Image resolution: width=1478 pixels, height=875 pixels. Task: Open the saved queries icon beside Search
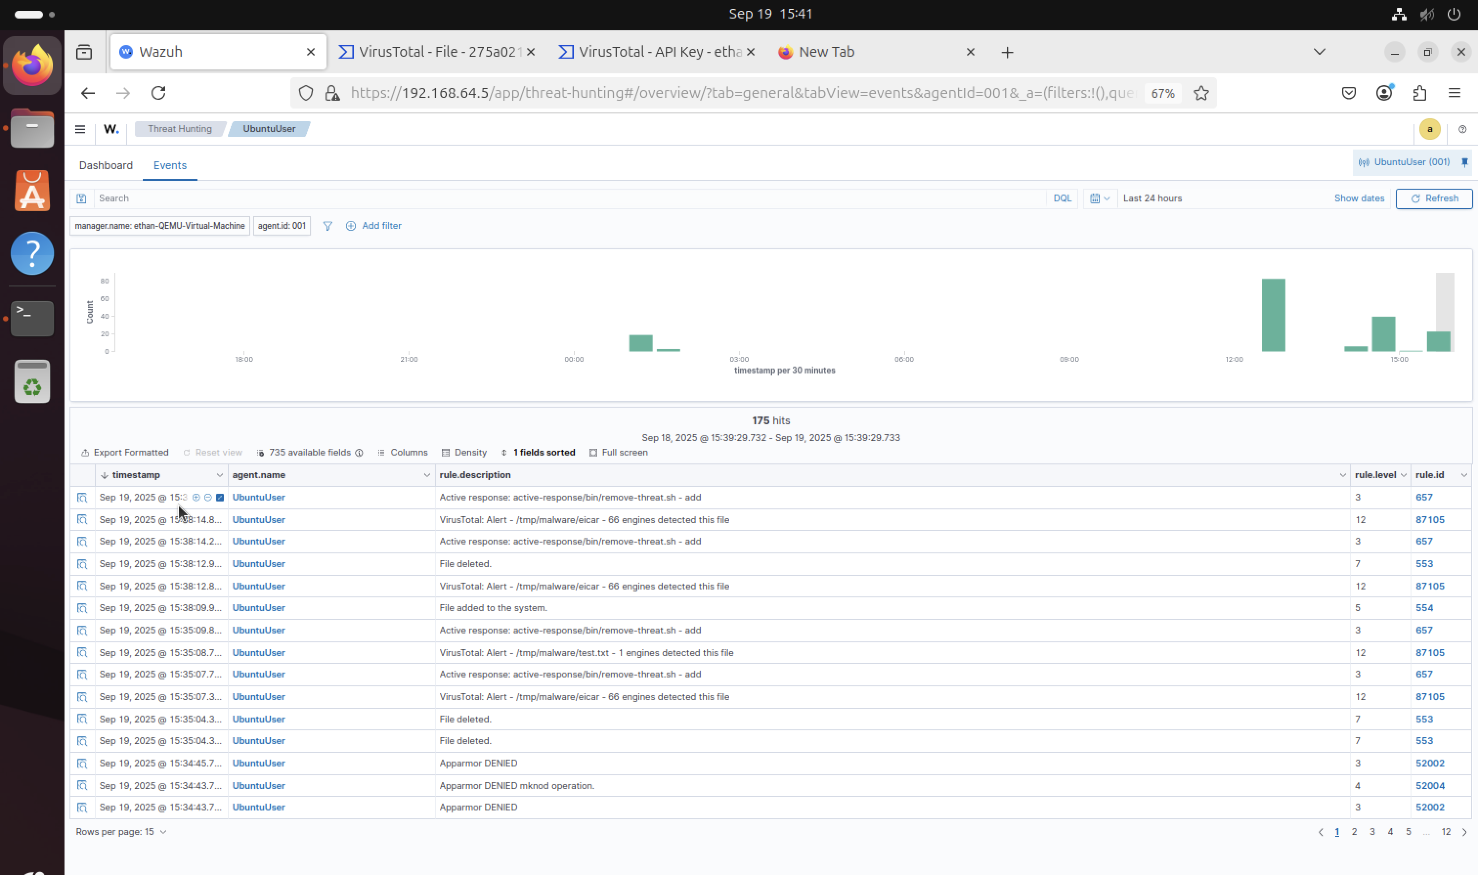pos(81,198)
